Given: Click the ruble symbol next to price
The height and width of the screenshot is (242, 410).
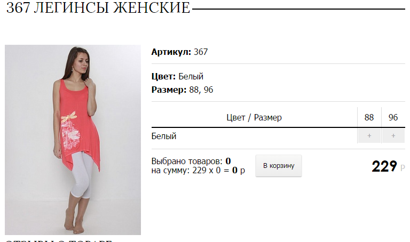Looking at the screenshot, I should pyautogui.click(x=403, y=167).
